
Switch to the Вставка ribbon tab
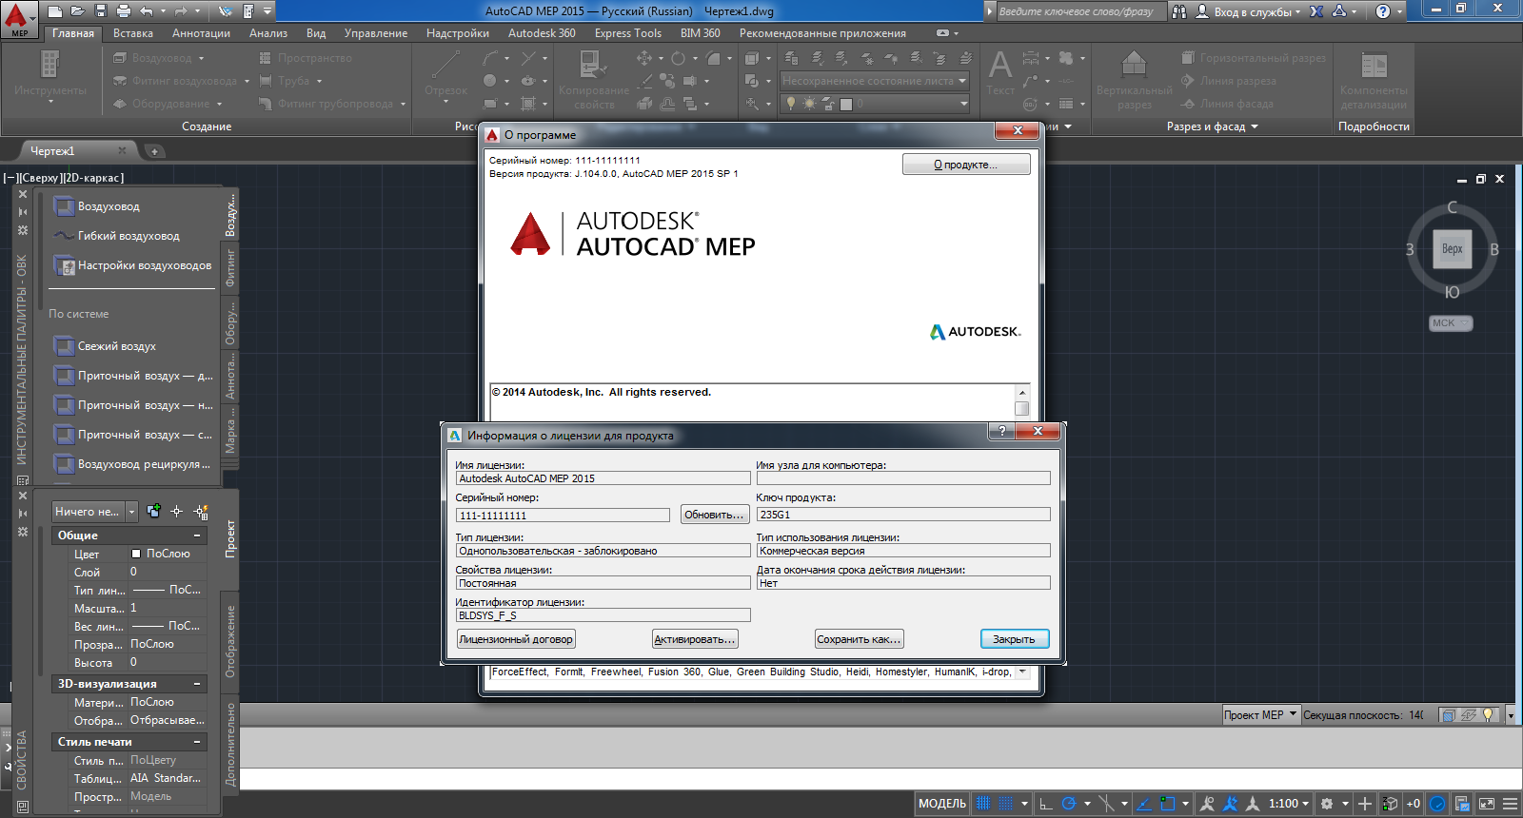pyautogui.click(x=133, y=33)
